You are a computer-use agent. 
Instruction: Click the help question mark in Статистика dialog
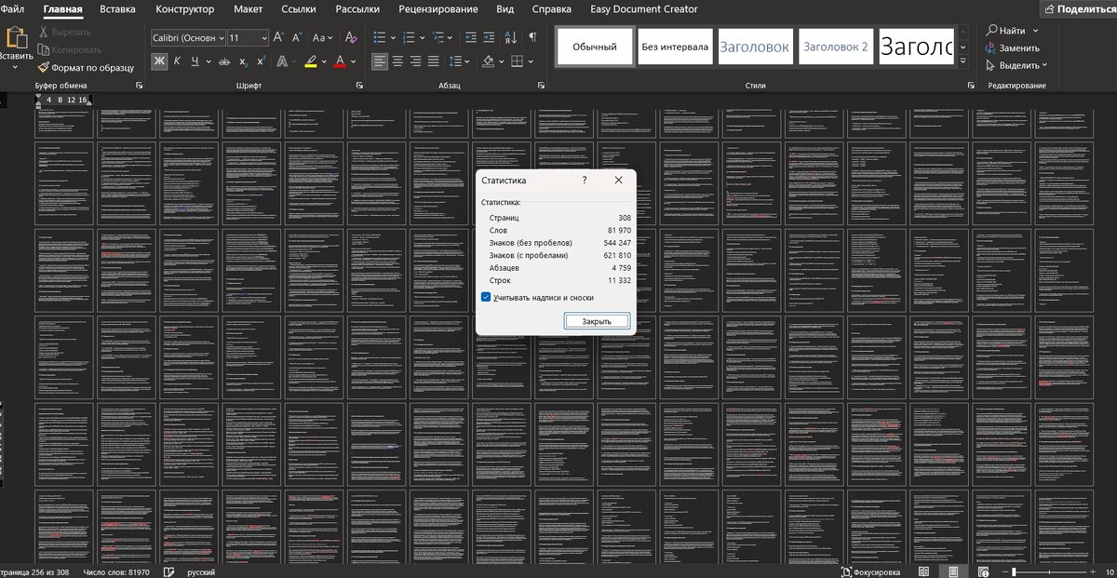[585, 181]
